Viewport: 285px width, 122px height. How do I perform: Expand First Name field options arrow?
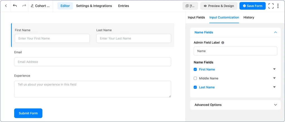click(274, 69)
